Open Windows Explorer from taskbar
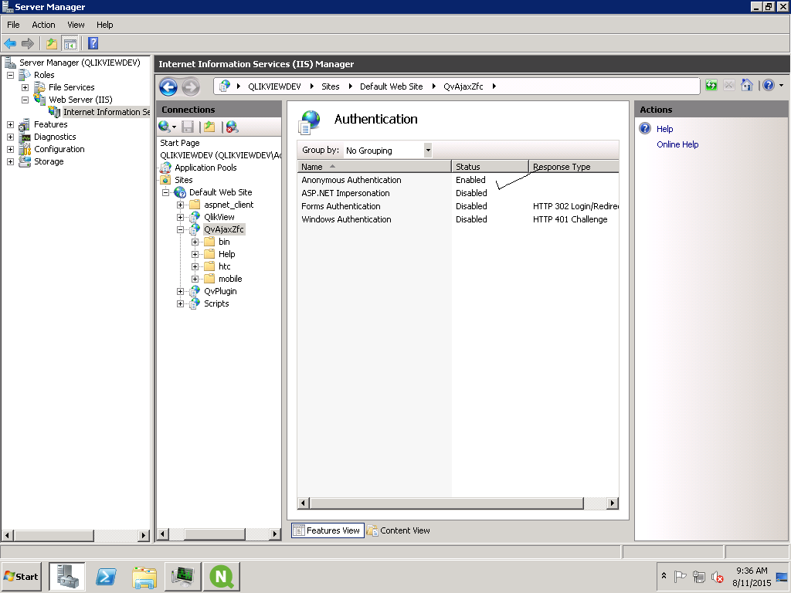 point(144,576)
